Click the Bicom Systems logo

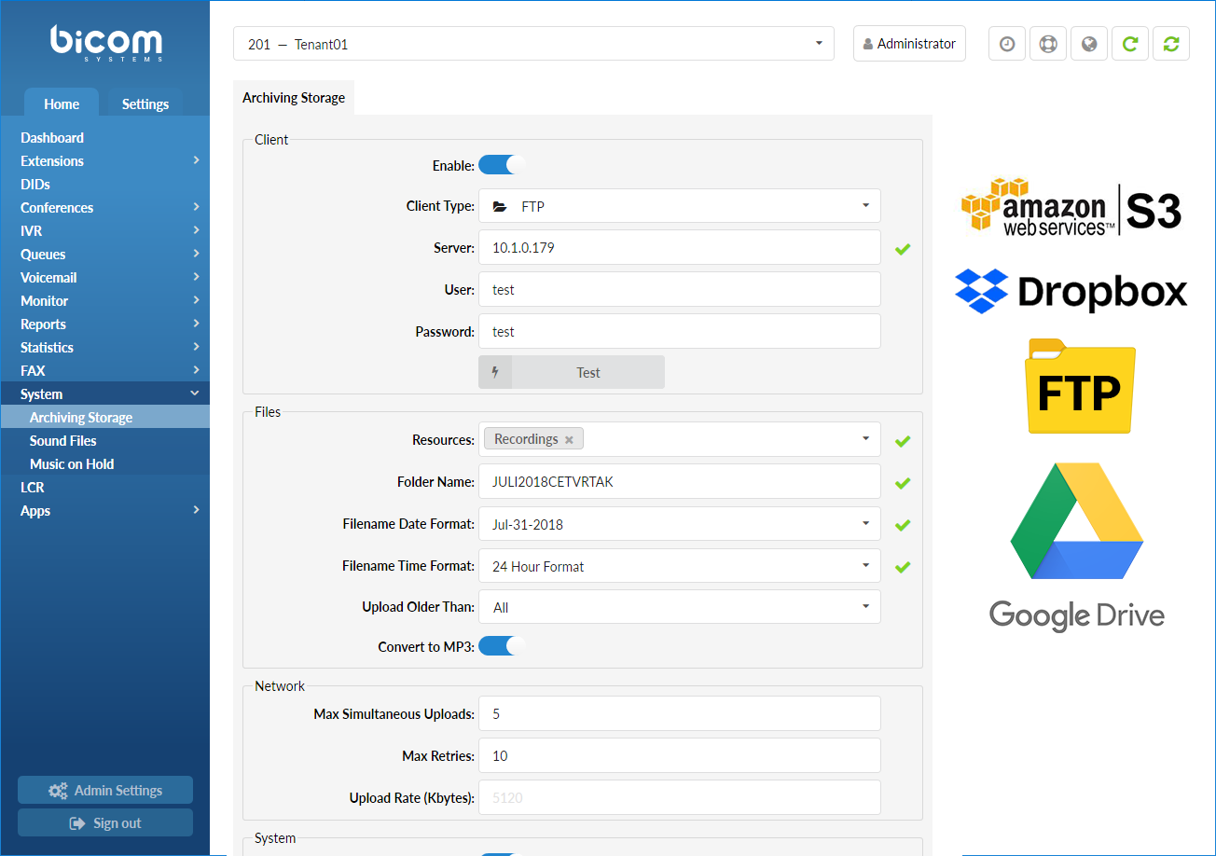click(105, 44)
